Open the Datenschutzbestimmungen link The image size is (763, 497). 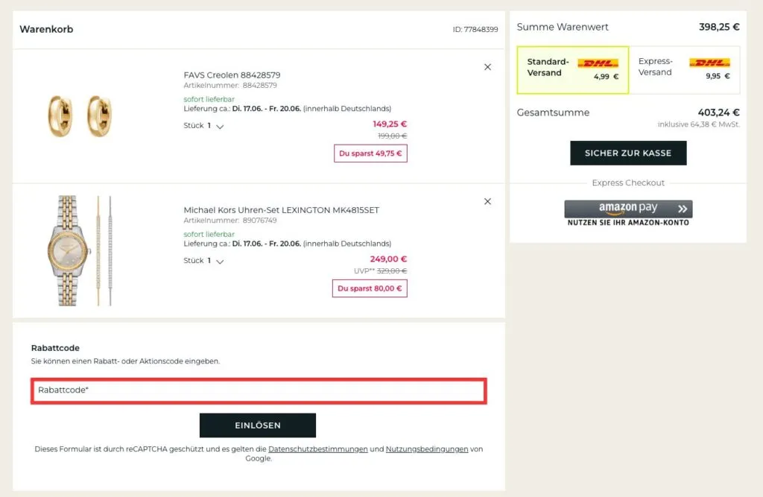318,449
